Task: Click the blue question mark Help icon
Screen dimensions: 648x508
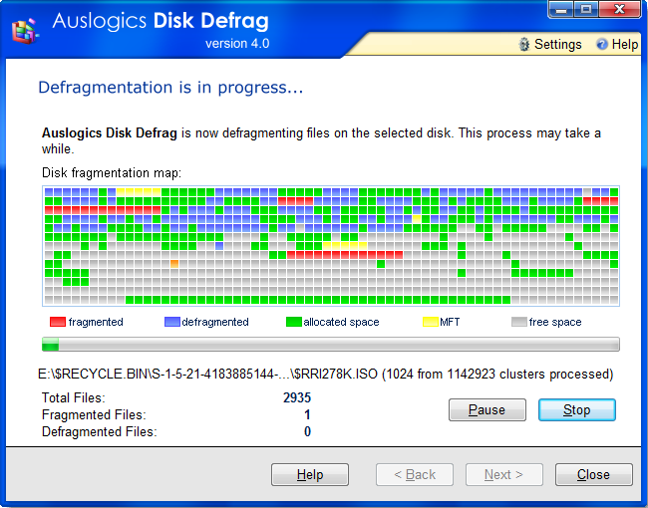Action: point(602,44)
